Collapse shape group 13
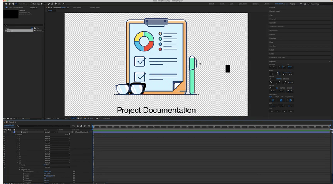333x184 pixels. [x=17, y=163]
